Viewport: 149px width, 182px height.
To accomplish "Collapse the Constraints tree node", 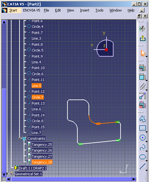I will click(20, 138).
